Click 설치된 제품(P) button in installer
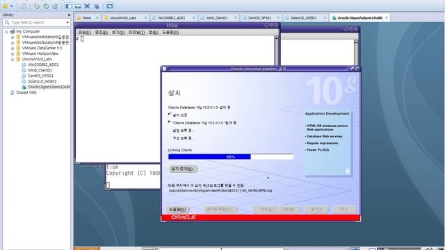This screenshot has width=445, height=250. [221, 210]
